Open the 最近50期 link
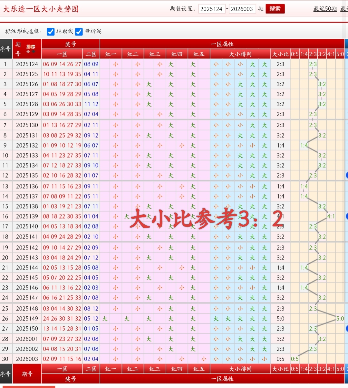 (x=325, y=9)
